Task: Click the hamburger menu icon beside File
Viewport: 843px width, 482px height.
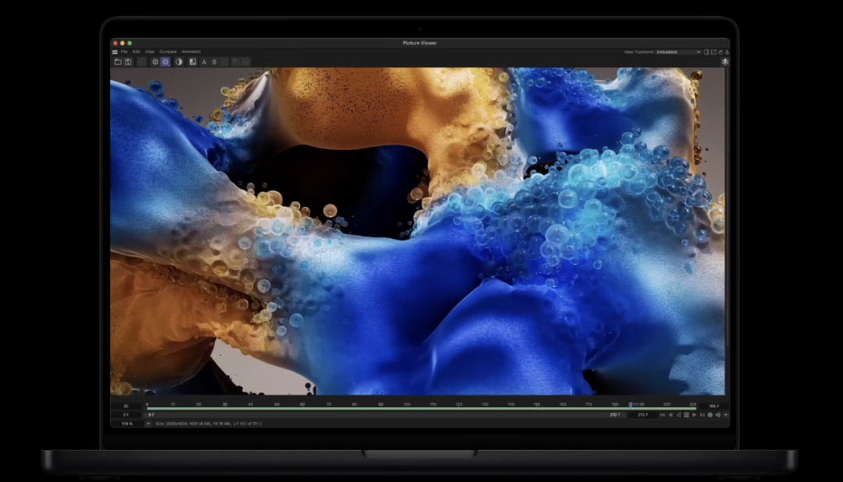Action: pyautogui.click(x=115, y=52)
